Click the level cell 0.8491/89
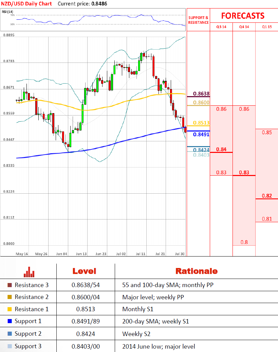 point(86,321)
